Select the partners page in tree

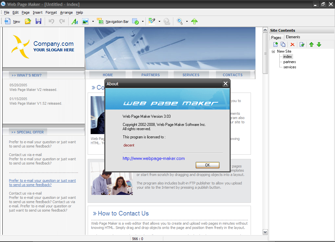290,62
